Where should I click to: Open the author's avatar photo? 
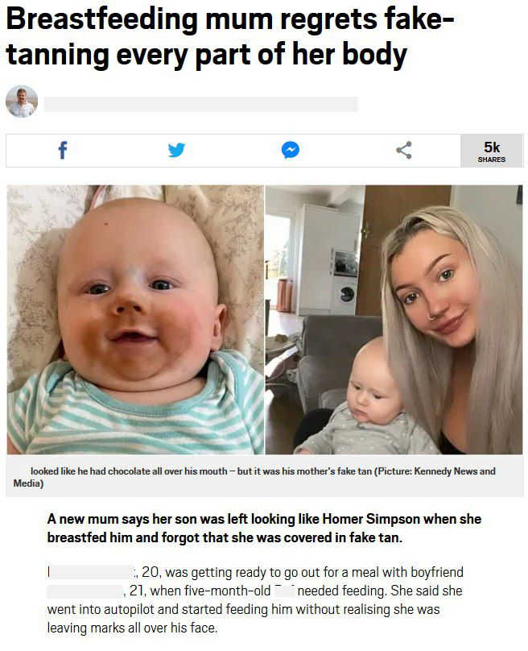[22, 102]
